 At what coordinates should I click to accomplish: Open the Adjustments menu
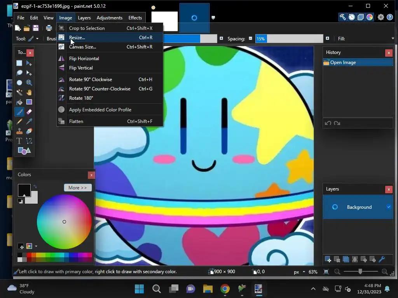click(x=109, y=18)
